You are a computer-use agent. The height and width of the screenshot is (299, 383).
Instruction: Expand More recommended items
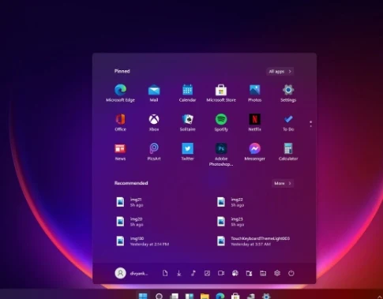pyautogui.click(x=283, y=183)
